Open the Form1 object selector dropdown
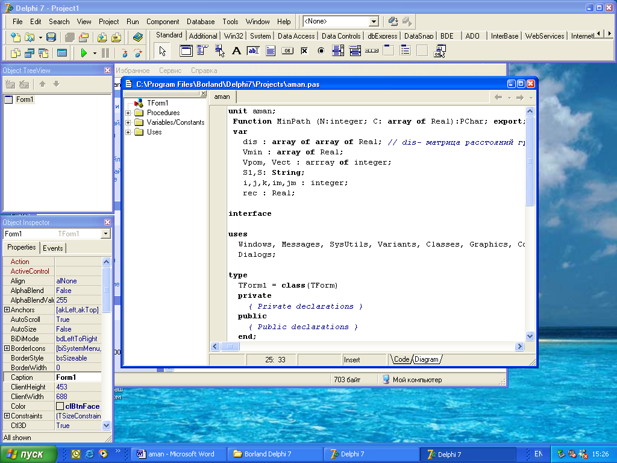 coord(106,234)
